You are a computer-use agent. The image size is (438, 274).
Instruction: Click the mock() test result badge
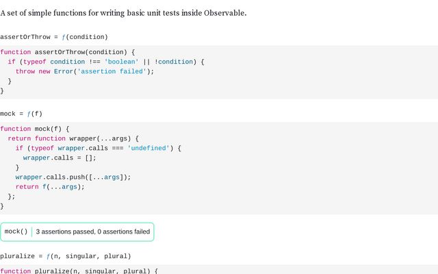[77, 232]
